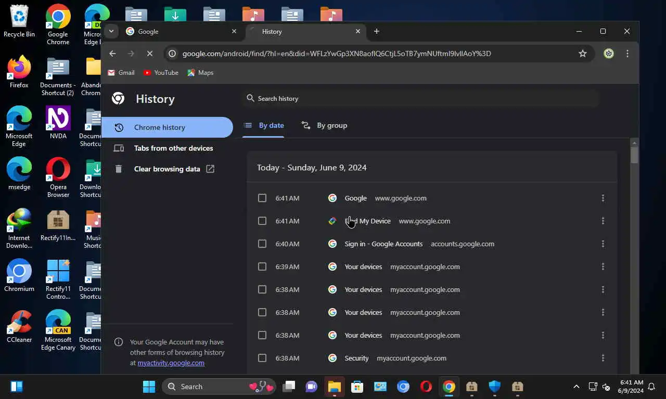The height and width of the screenshot is (399, 666).
Task: Open Google Chrome desktop shortcut
Action: point(58,25)
